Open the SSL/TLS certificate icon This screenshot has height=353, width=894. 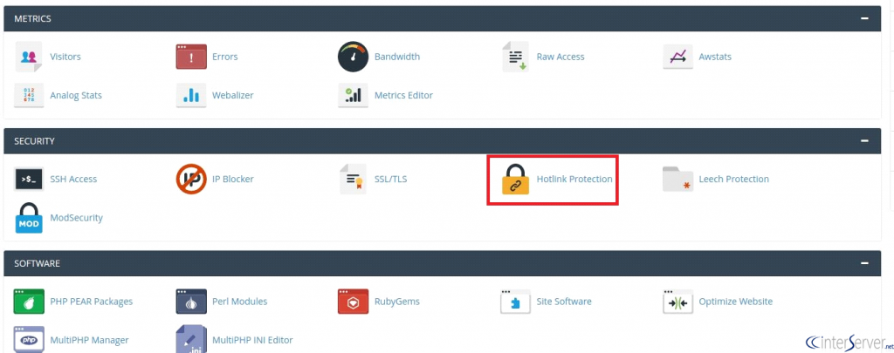tap(353, 179)
